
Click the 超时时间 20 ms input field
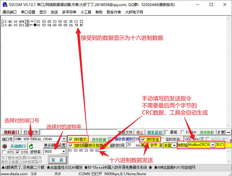pos(131,145)
